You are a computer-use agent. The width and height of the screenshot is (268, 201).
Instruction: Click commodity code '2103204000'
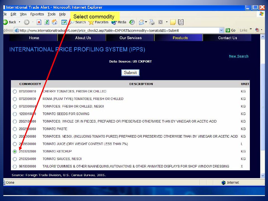click(x=28, y=159)
